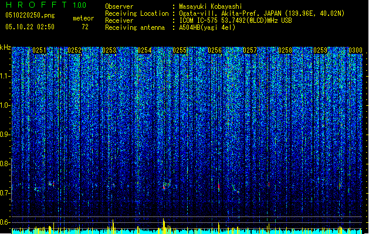
Task: Click the 1.0 frequency axis label
Action: pos(5,105)
